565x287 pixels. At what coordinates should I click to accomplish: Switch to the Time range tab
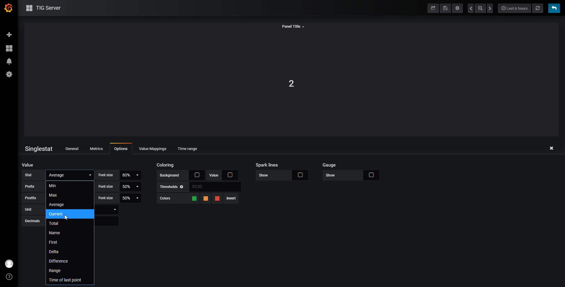tap(187, 149)
